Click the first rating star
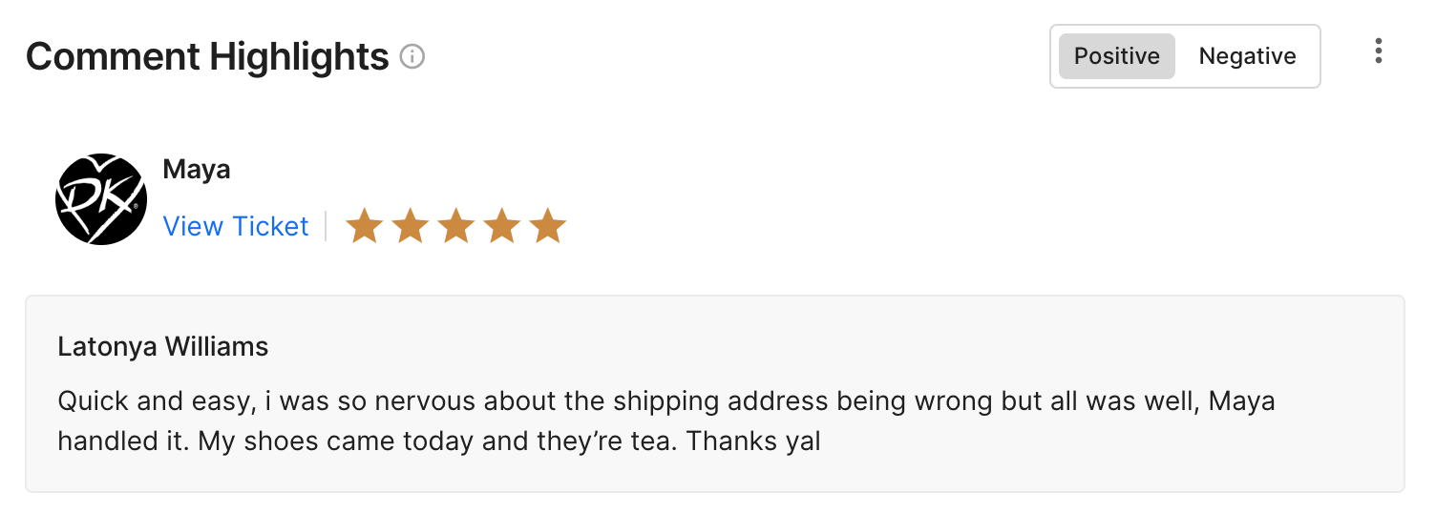The width and height of the screenshot is (1436, 513). click(x=364, y=227)
